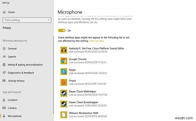Click the Audacity headphones app icon
Screen dimensions: 196x121
(64, 50)
